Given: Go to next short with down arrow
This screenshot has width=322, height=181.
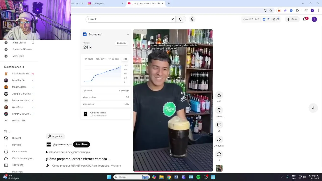Looking at the screenshot, I should click(x=313, y=108).
